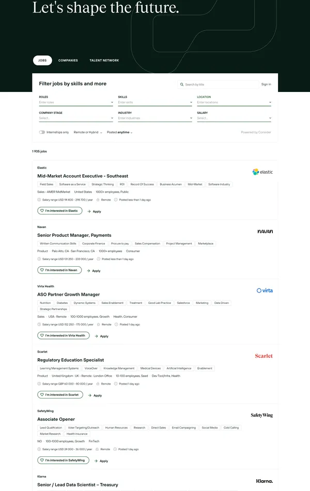Viewport: 310px width, 491px height.
Task: Open the Company Stage dropdown
Action: click(x=75, y=118)
